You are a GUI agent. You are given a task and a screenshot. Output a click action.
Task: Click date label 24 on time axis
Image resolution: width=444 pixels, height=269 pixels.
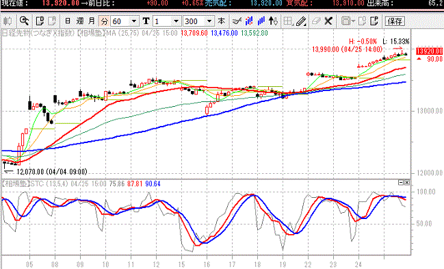[358, 265]
